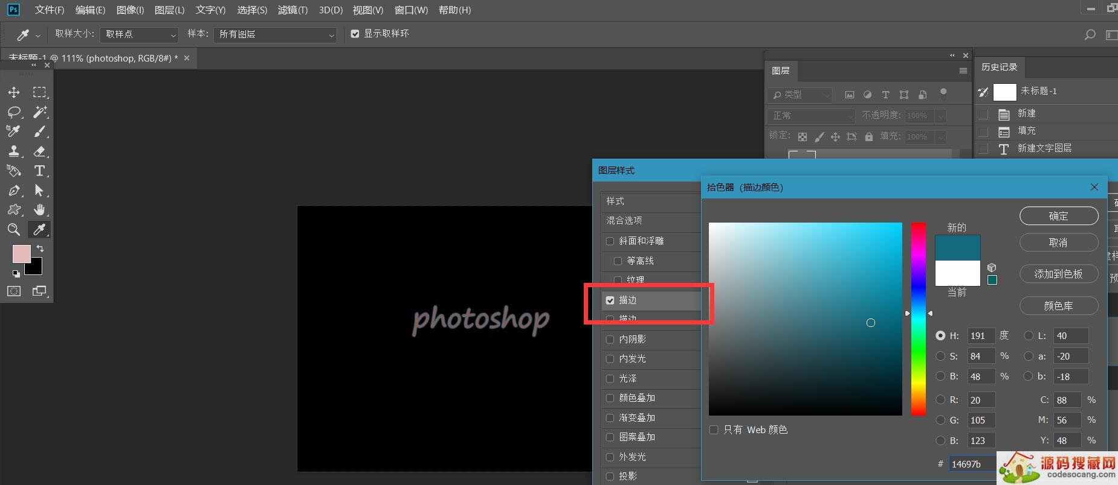Open the 类型 layer filter dropdown
Viewport: 1118px width, 485px height.
point(800,95)
